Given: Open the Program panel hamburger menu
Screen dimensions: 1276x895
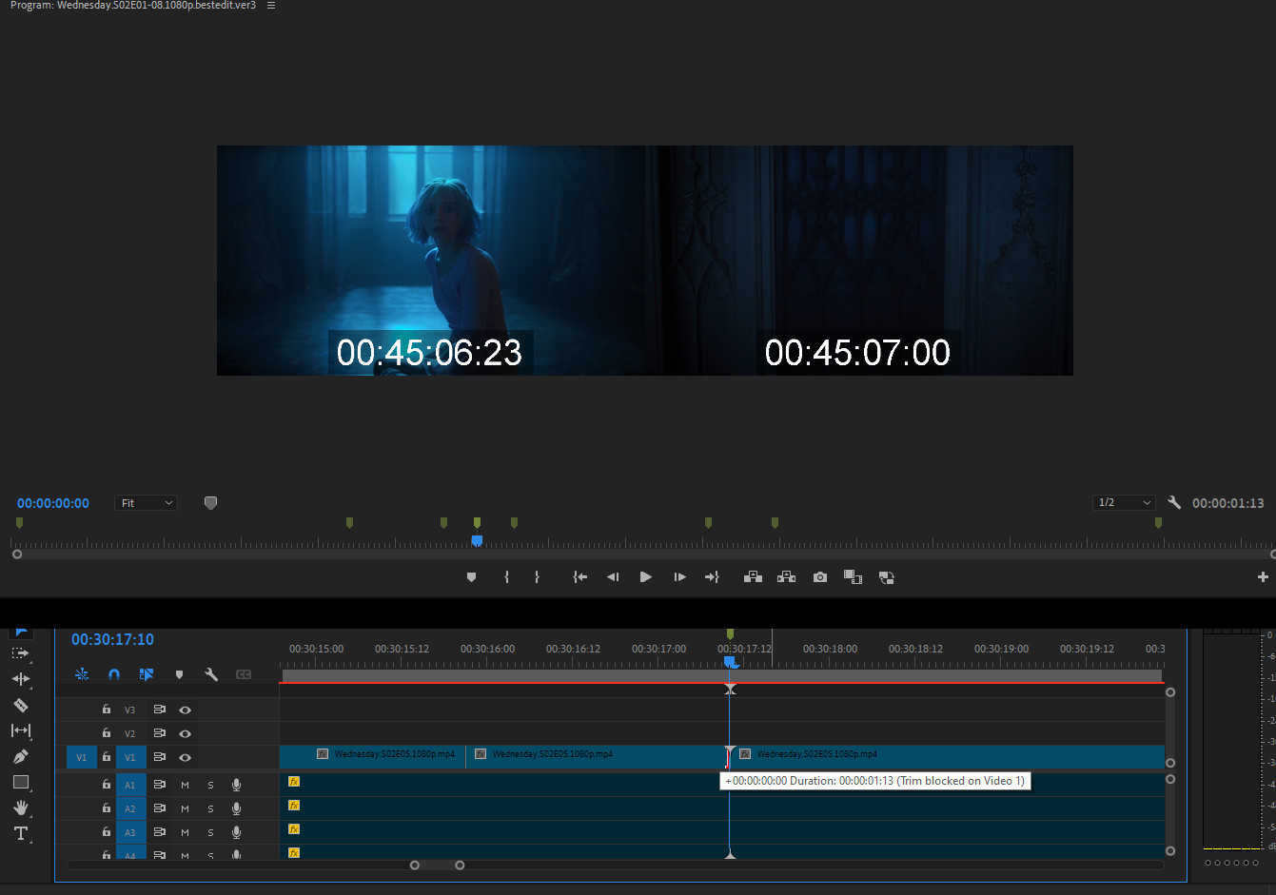Looking at the screenshot, I should [x=271, y=6].
